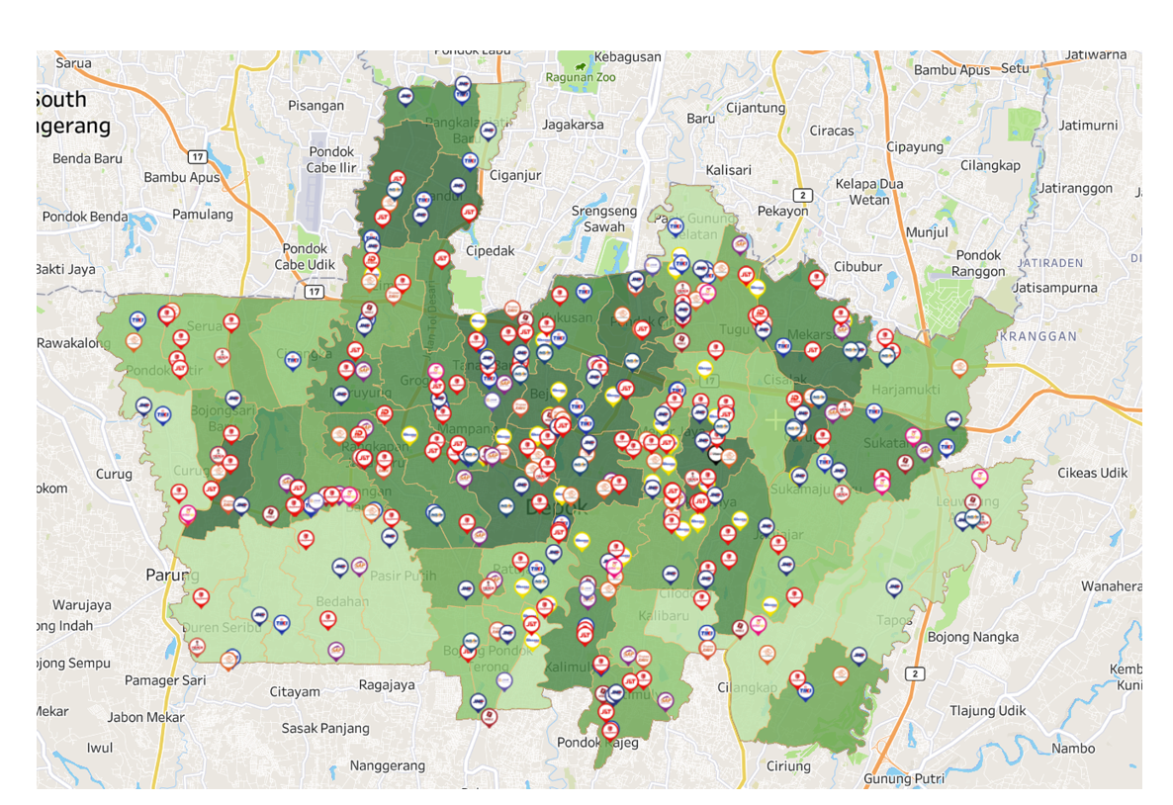
Task: Click the Ciracas label
Action: (832, 131)
